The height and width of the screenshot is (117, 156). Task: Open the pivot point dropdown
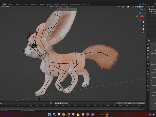click(x=57, y=7)
